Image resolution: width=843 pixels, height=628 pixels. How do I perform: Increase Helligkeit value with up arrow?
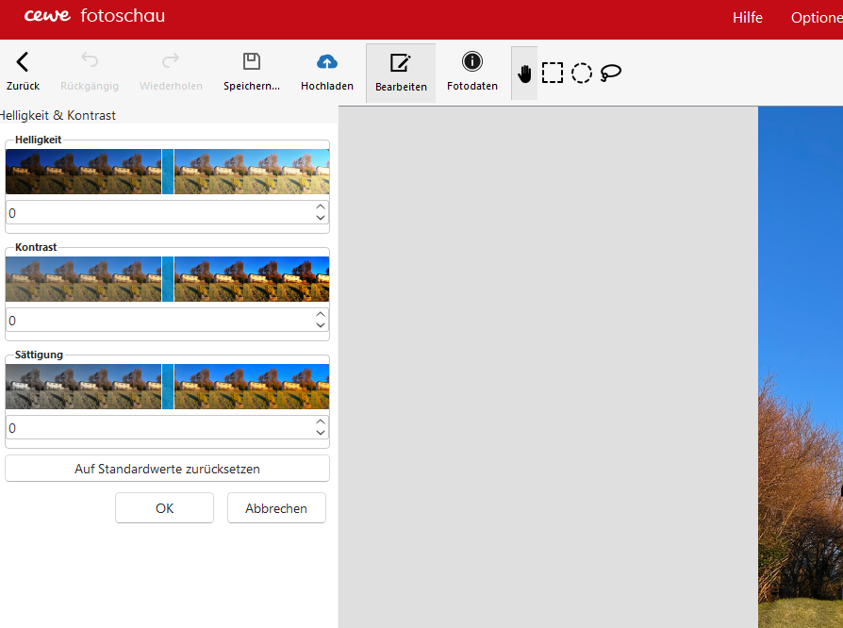(x=321, y=207)
